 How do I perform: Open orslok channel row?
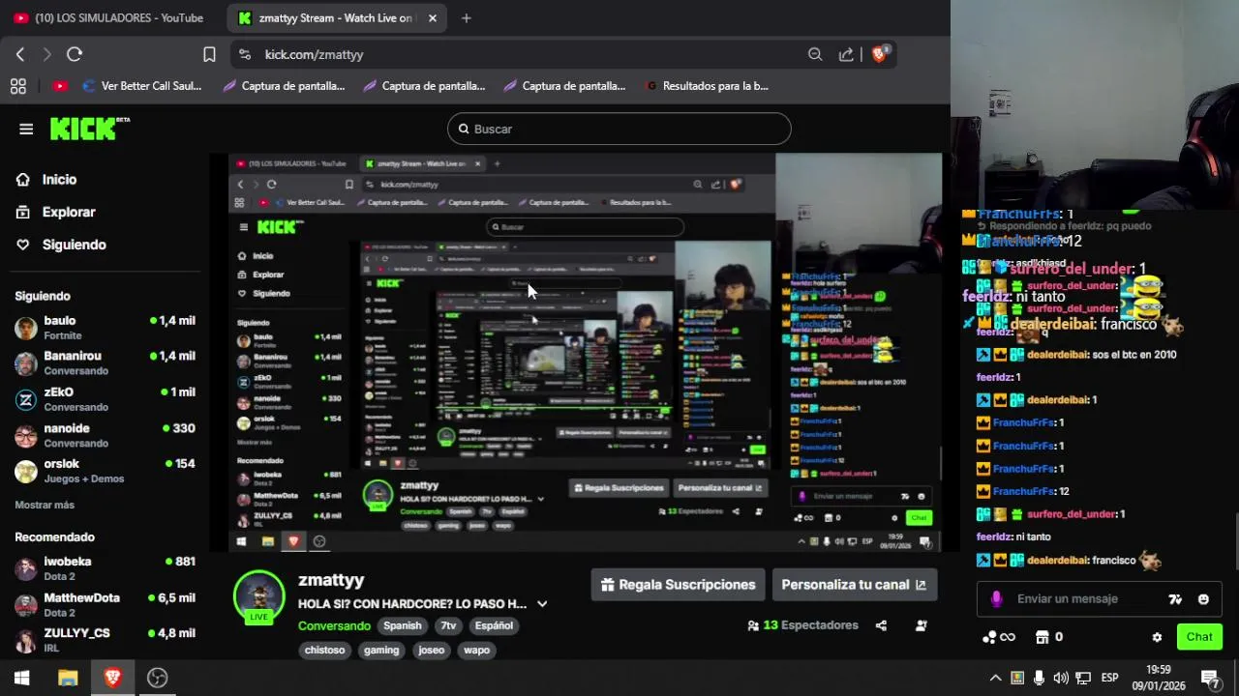coord(105,471)
